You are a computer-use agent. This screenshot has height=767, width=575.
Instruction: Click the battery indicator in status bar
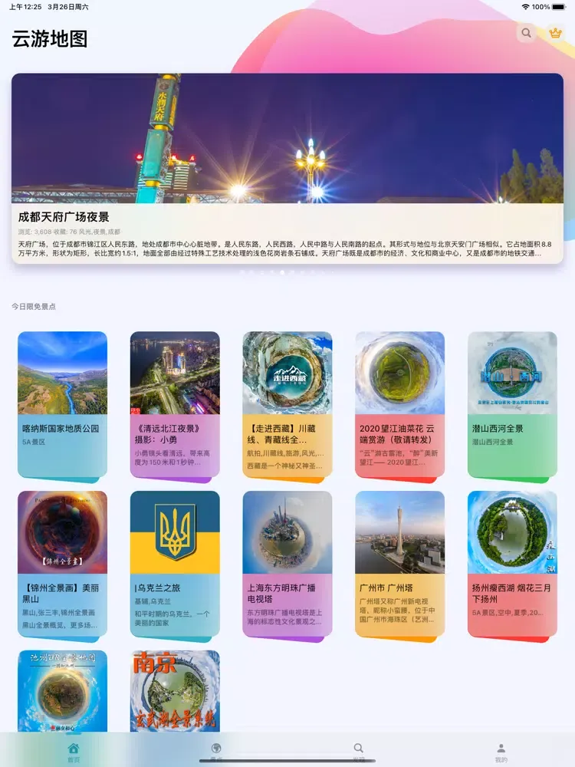pos(559,7)
